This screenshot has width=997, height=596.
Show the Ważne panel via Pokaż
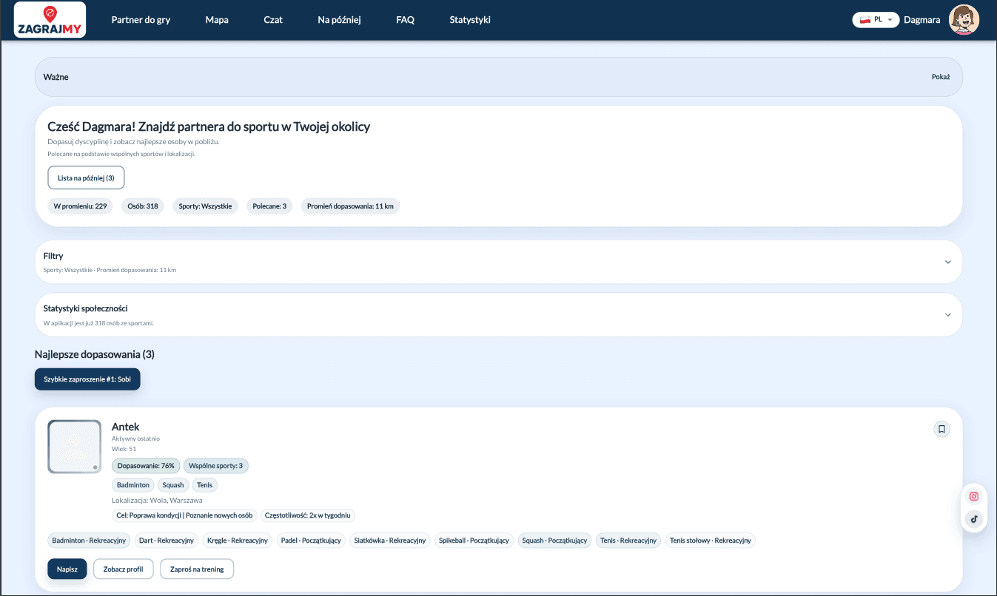click(941, 76)
